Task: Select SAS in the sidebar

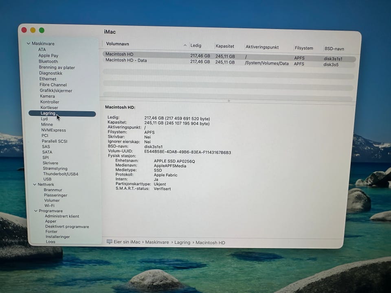Action: (x=46, y=146)
